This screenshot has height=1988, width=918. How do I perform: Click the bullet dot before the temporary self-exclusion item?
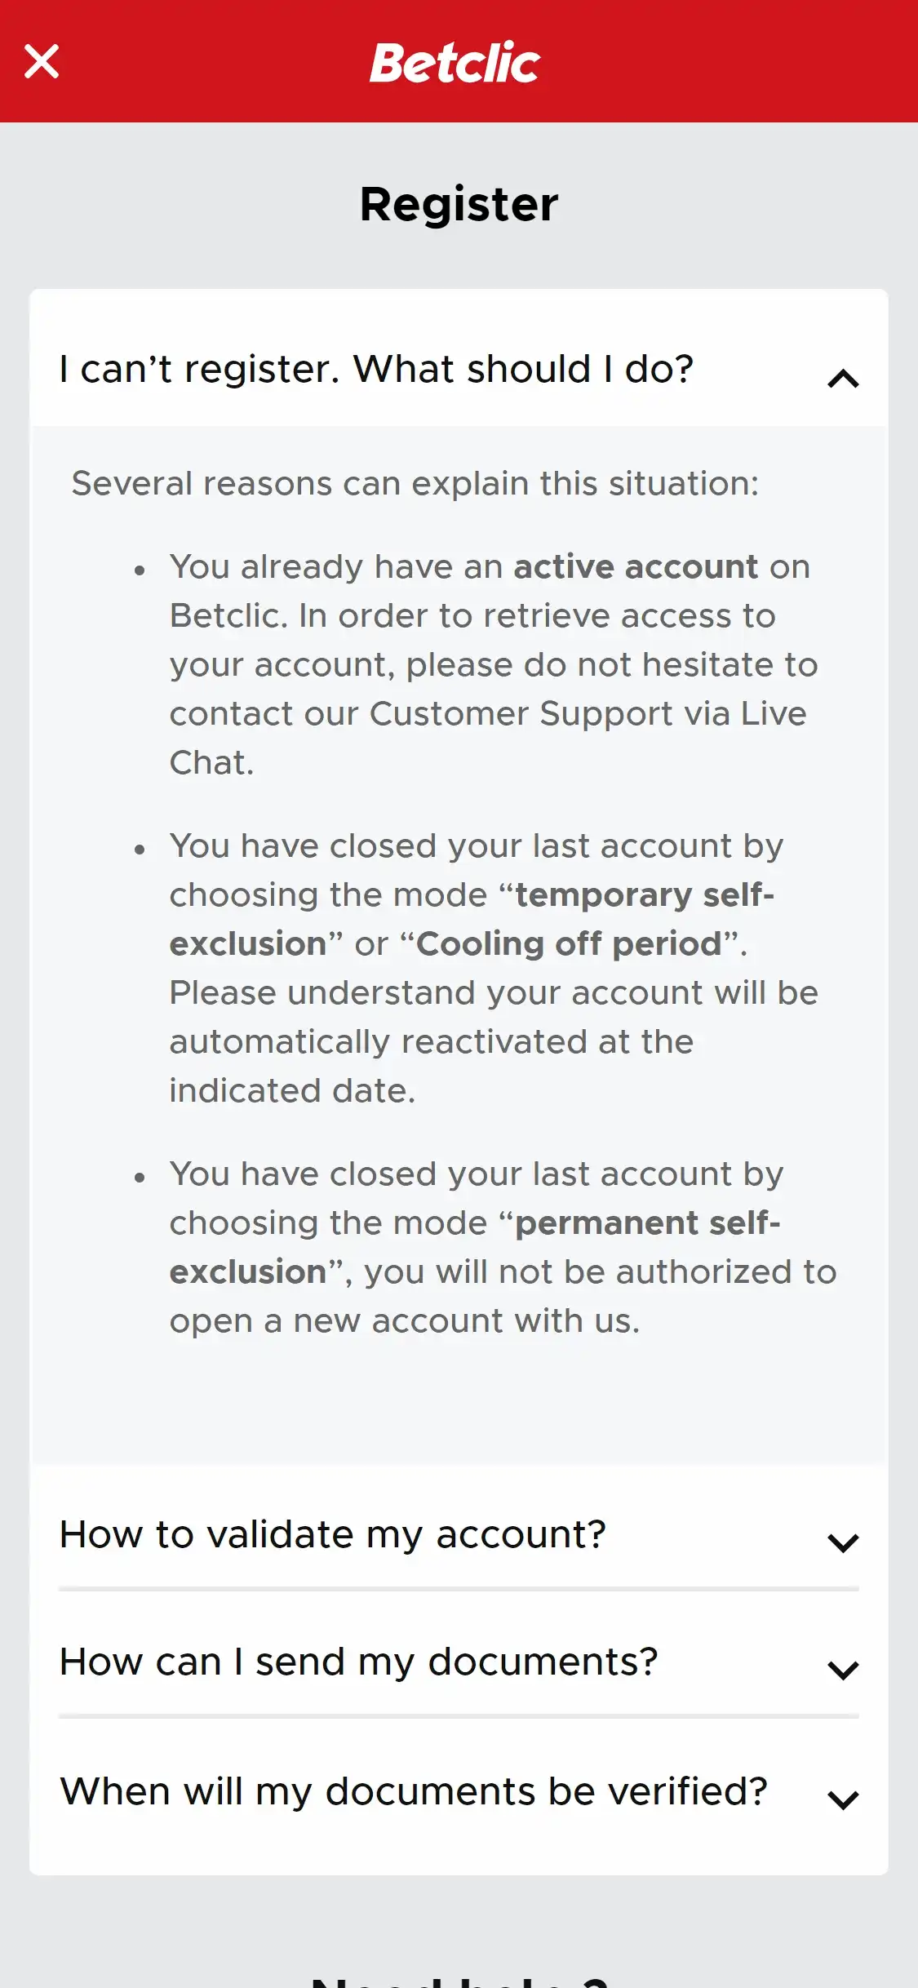pyautogui.click(x=140, y=849)
